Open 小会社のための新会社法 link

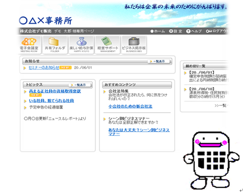coord(131,106)
